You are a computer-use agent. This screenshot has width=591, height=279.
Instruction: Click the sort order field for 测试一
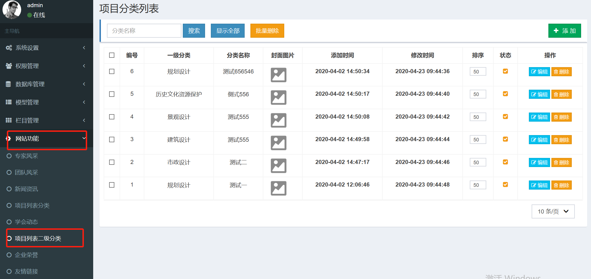(478, 185)
